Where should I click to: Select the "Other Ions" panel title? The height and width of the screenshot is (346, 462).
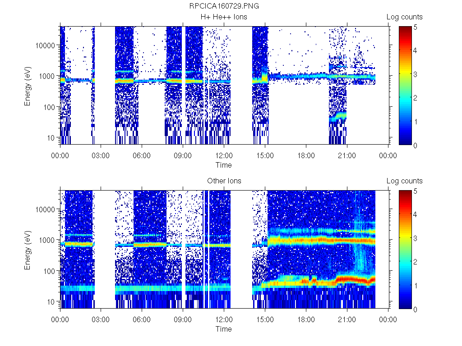pos(224,181)
